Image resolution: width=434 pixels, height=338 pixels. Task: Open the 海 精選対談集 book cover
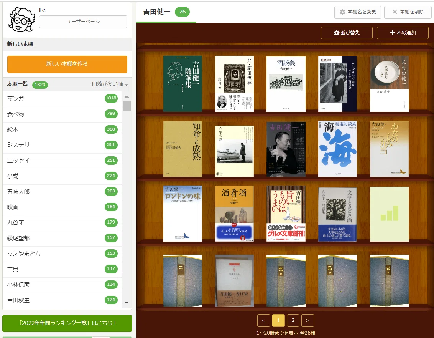click(338, 149)
